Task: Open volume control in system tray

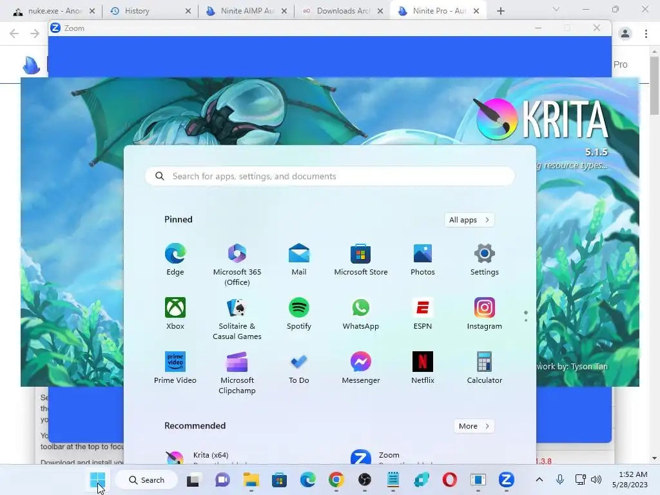Action: point(596,480)
